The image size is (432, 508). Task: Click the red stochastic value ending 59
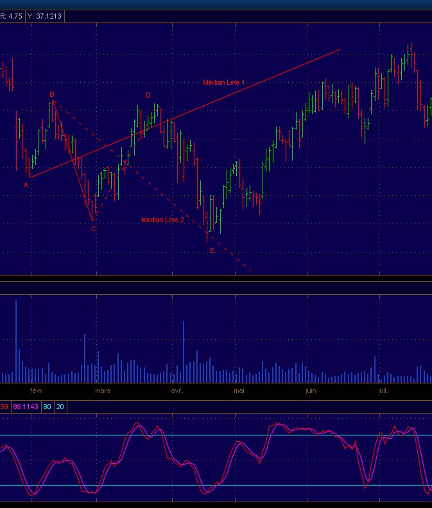click(4, 407)
